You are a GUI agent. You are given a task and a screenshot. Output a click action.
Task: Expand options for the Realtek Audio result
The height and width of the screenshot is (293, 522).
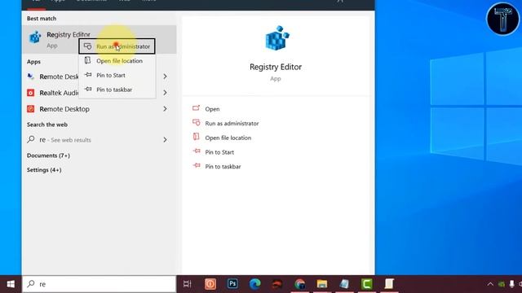point(165,93)
